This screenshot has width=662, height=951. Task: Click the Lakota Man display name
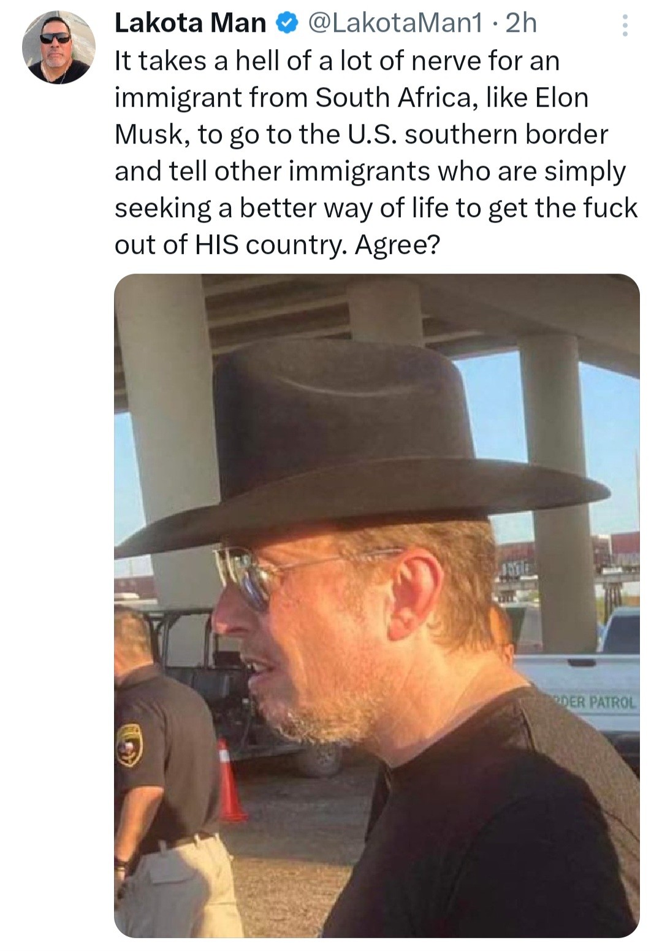190,23
